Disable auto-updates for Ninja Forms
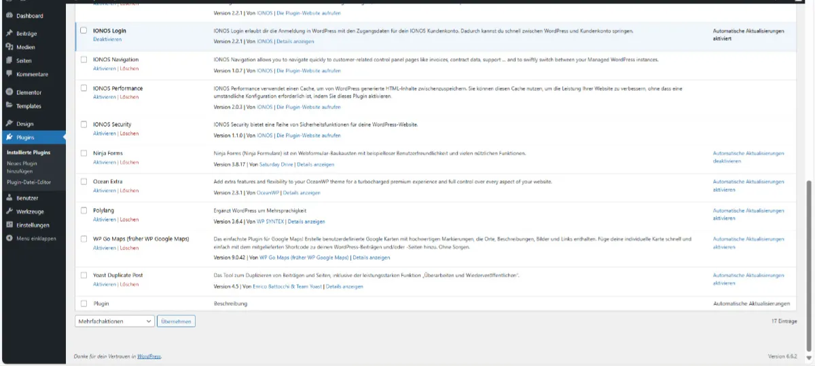 [748, 157]
